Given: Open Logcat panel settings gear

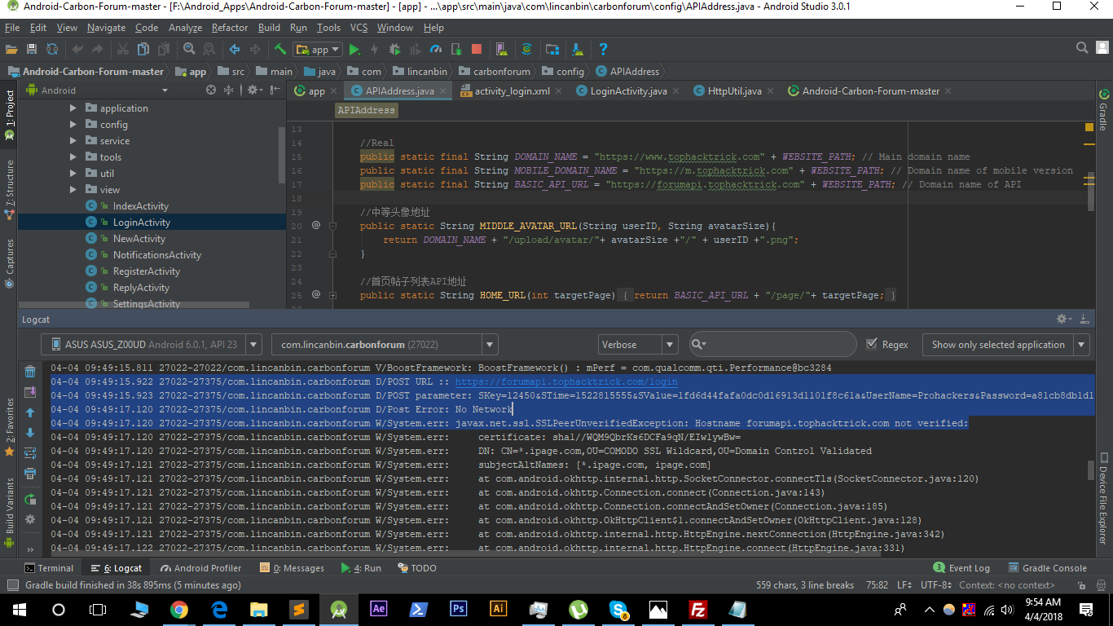Looking at the screenshot, I should 1064,320.
